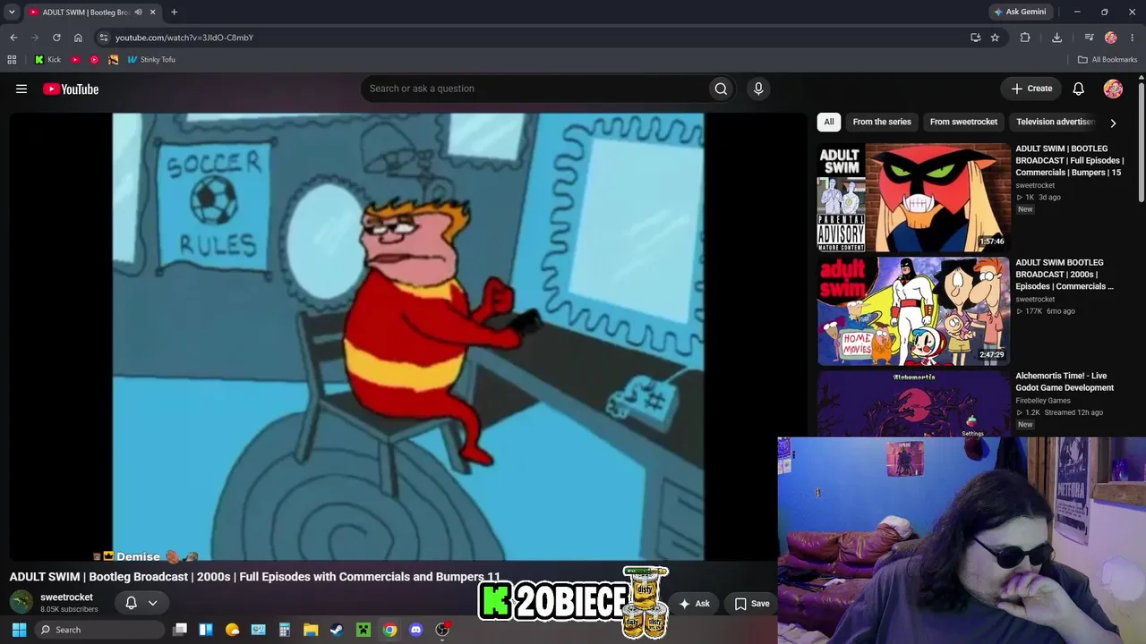Focus the YouTube search box
Screen dimensions: 1146x644
click(x=534, y=89)
